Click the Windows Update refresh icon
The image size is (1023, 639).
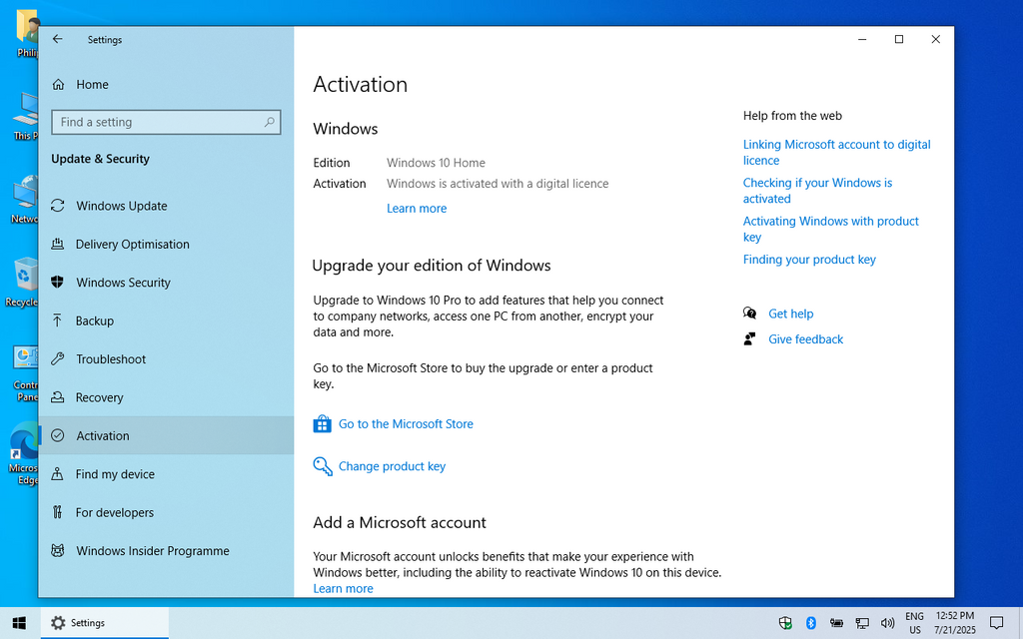pyautogui.click(x=57, y=206)
